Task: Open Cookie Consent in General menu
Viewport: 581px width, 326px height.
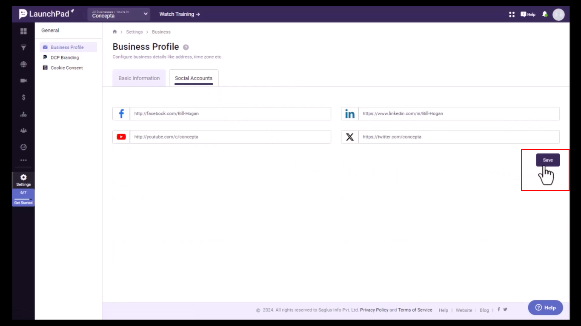Action: point(66,68)
